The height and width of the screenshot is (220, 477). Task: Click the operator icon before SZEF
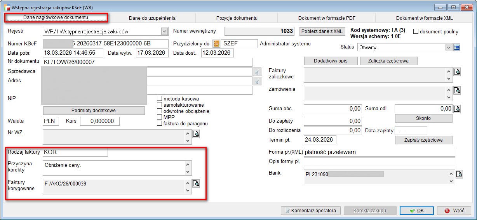click(x=216, y=44)
